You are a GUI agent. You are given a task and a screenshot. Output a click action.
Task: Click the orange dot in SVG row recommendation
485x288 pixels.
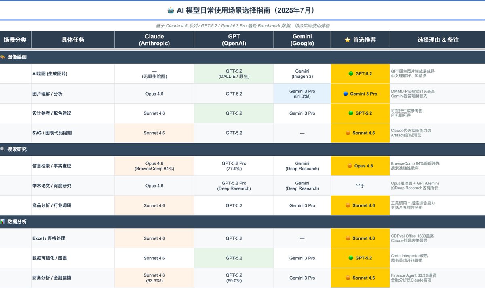pos(348,133)
